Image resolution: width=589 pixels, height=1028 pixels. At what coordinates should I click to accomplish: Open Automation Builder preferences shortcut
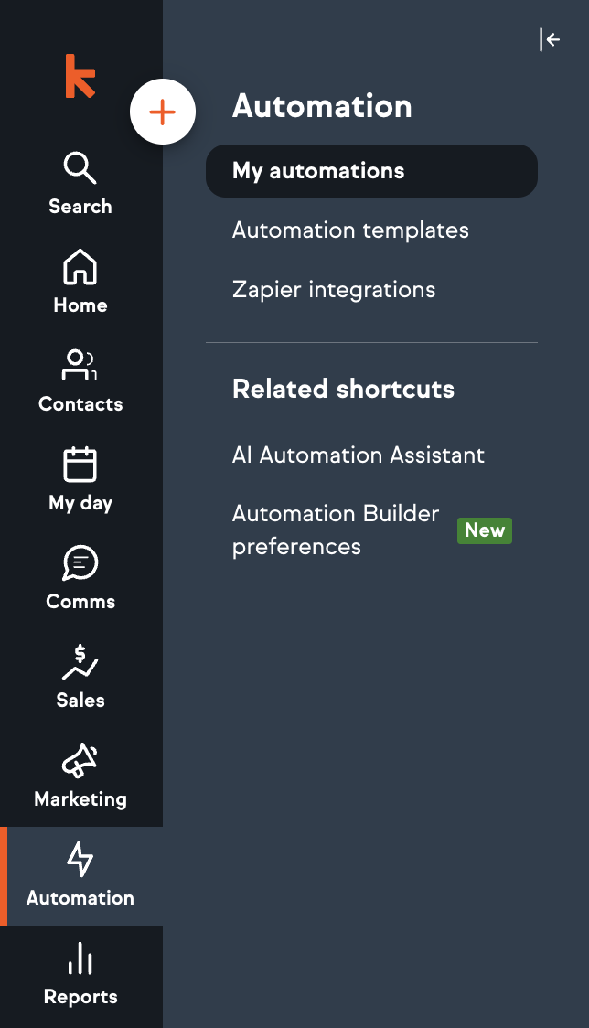click(336, 530)
